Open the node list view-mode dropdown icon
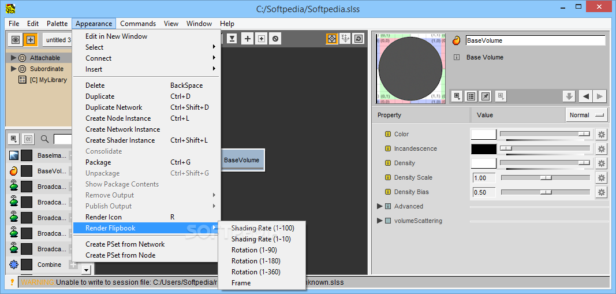616x294 pixels. coord(14,139)
